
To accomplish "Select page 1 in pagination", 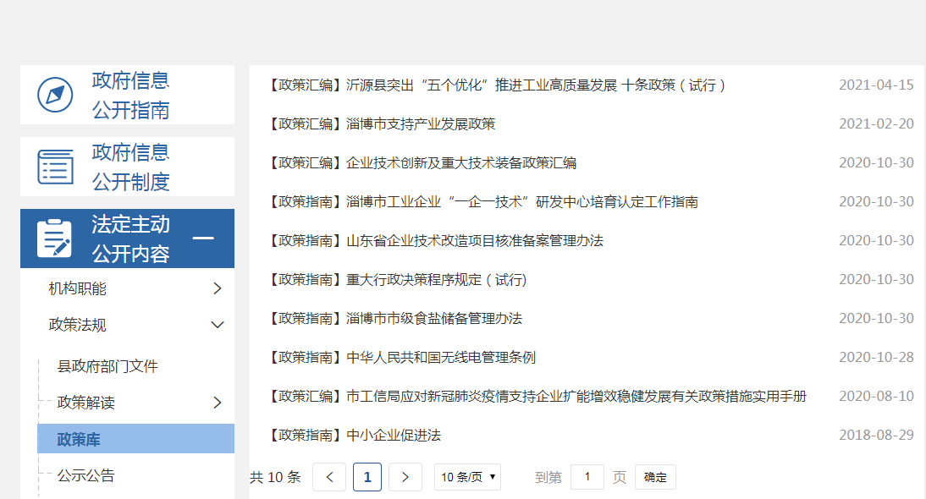I will pyautogui.click(x=367, y=477).
